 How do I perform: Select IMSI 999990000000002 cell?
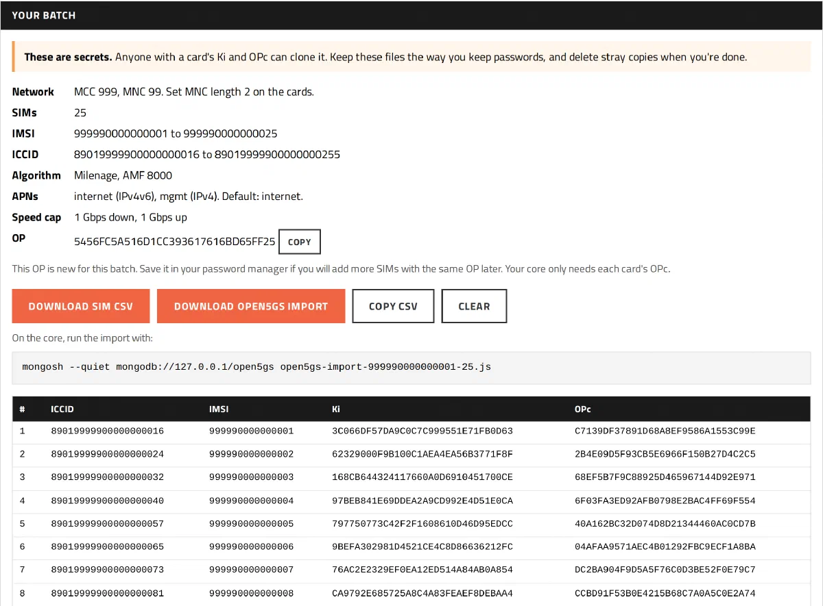[x=251, y=454]
